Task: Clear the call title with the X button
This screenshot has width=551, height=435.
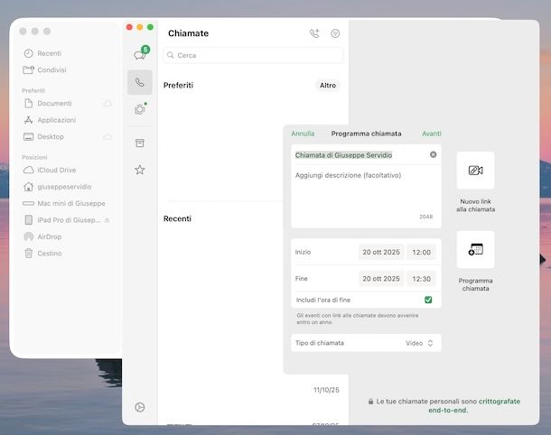Action: (433, 155)
